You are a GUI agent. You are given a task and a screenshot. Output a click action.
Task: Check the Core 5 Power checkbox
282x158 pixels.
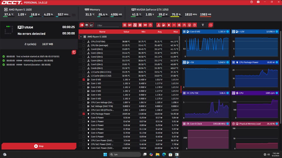point(84,137)
